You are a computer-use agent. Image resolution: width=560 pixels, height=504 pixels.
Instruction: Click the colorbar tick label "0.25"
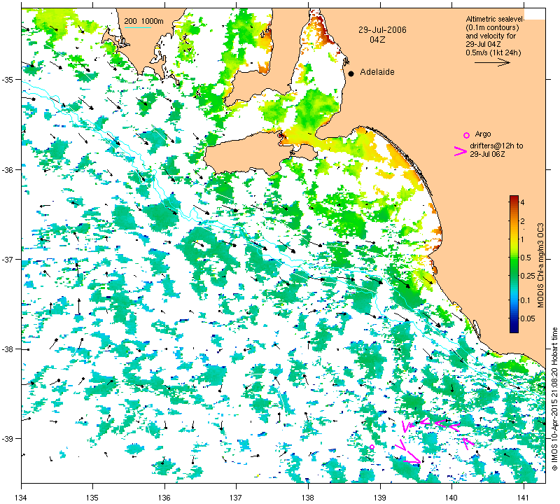[x=528, y=276]
